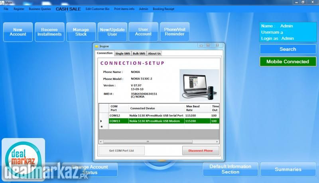Click the grid's left scroll arrow
Image resolution: width=319 pixels, height=183 pixels.
(x=101, y=142)
